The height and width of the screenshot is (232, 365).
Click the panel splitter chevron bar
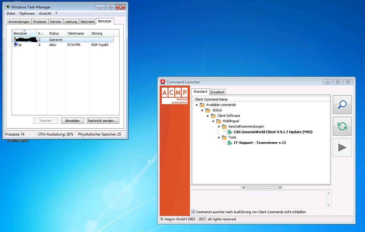[261, 187]
